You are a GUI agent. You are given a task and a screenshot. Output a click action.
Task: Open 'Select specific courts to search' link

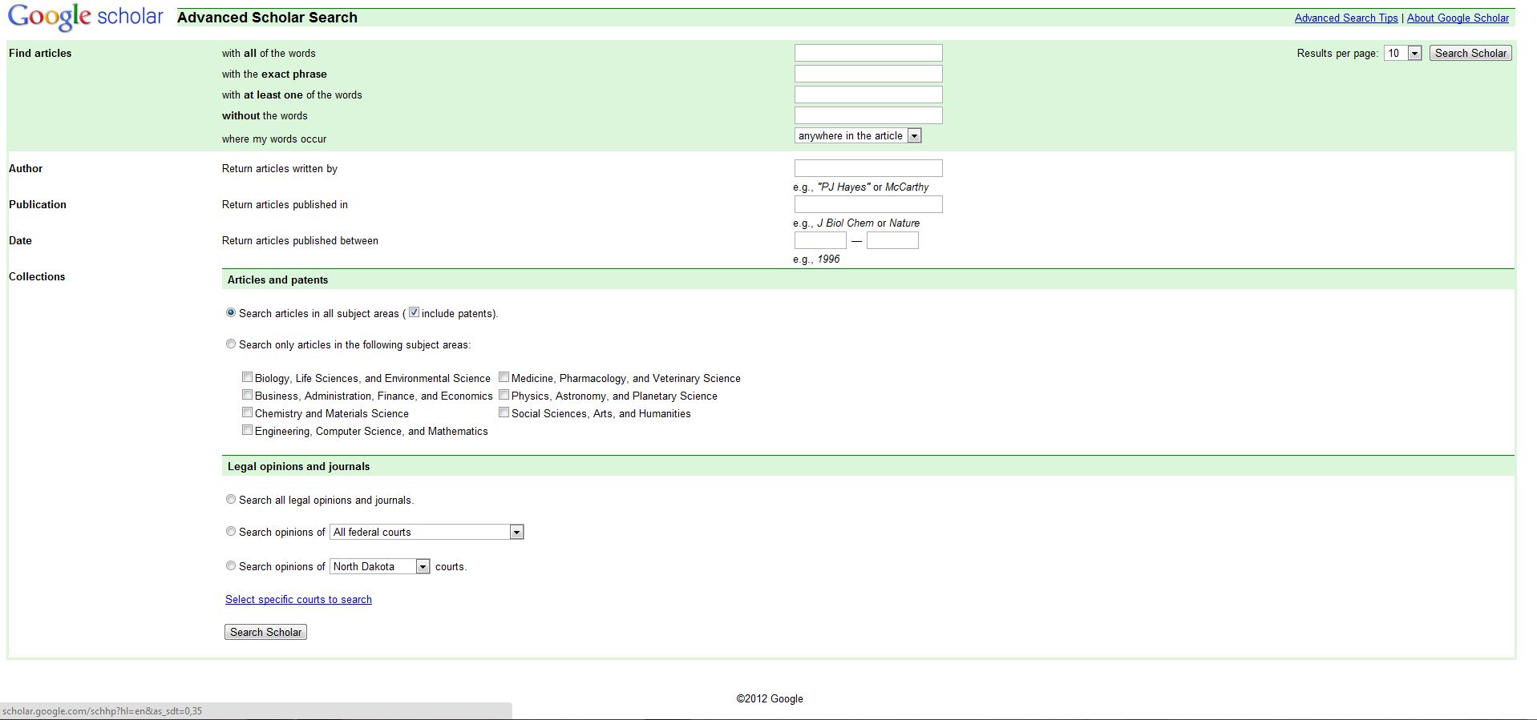click(298, 599)
